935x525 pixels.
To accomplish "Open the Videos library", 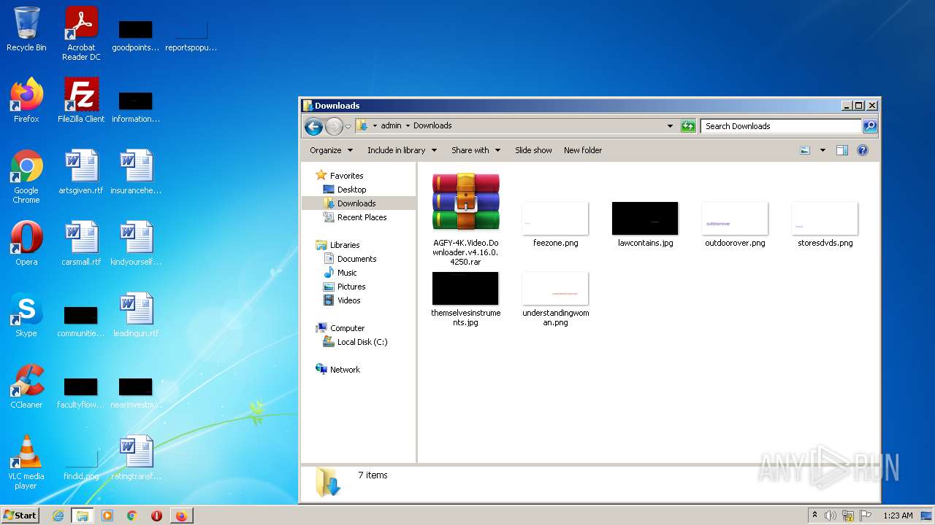I will [348, 300].
